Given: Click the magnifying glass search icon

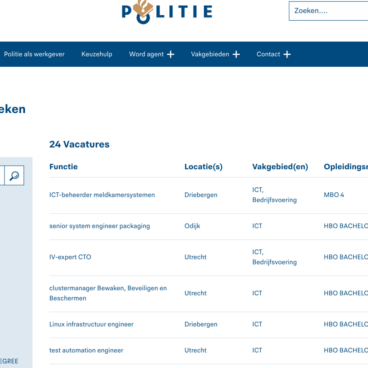Looking at the screenshot, I should click(x=14, y=176).
